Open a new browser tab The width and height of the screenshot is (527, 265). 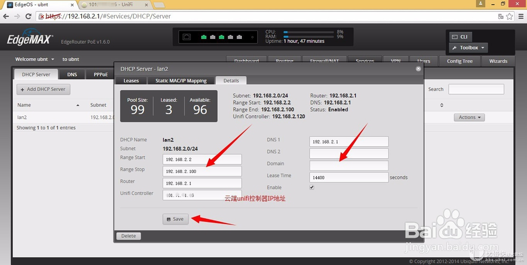pos(159,5)
